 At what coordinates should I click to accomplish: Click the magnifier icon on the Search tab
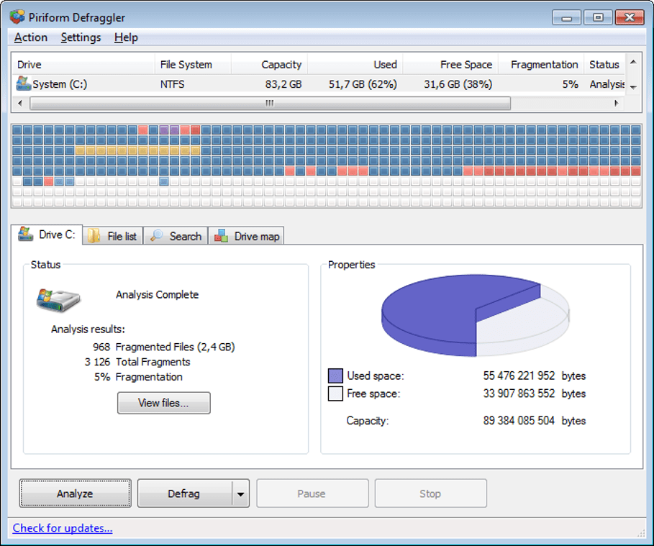click(159, 235)
